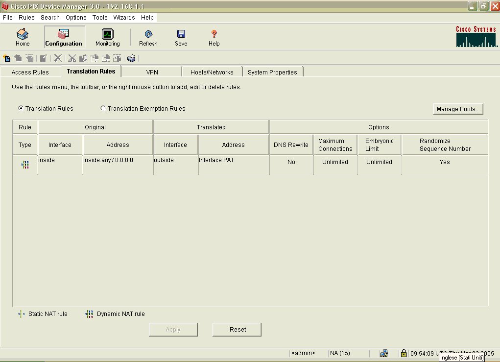Open the Search menu
The width and height of the screenshot is (500, 362).
[x=50, y=18]
